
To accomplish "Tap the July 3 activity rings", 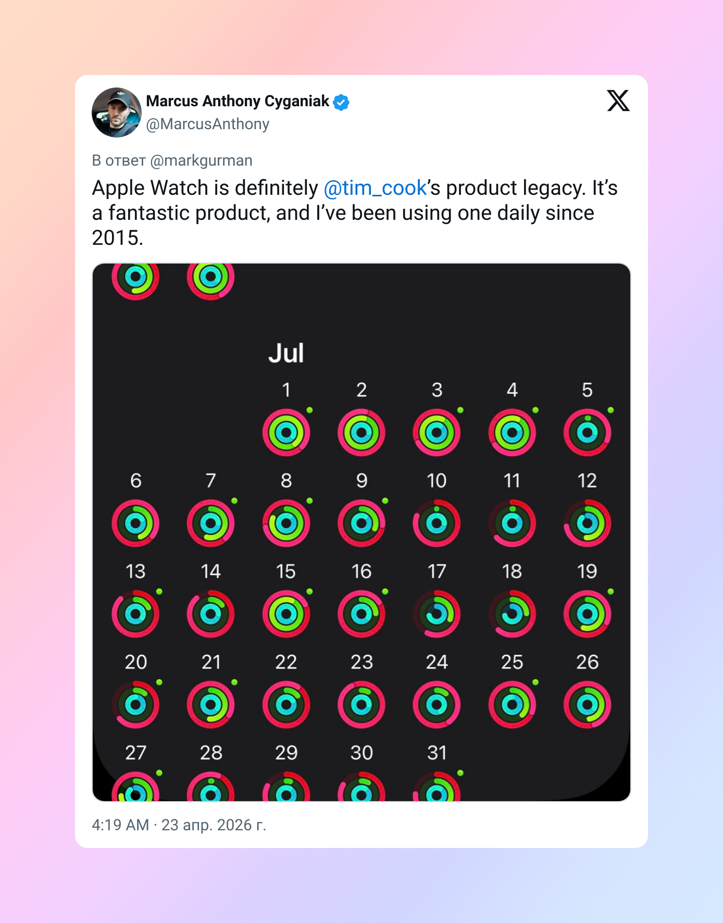I will [437, 432].
